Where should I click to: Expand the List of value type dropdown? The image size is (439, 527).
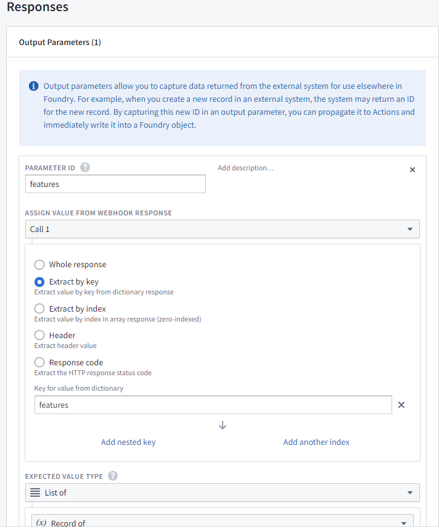tap(222, 492)
